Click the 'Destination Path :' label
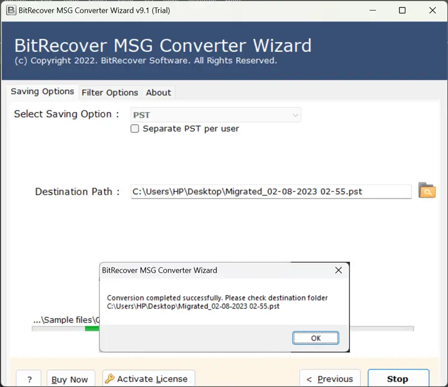The width and height of the screenshot is (448, 387). coord(77,191)
